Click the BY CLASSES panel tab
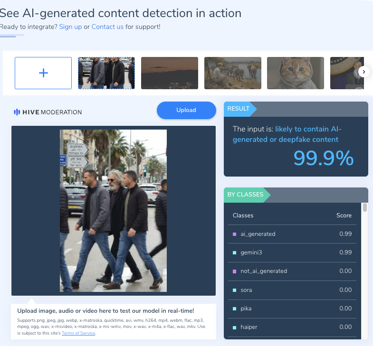The width and height of the screenshot is (373, 346). pos(245,195)
